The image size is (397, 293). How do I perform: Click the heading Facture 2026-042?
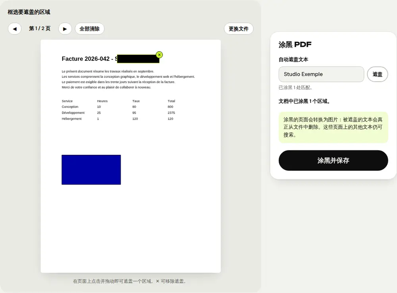pyautogui.click(x=86, y=59)
